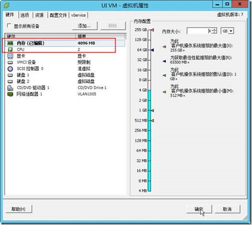Click the memory size slider bar
The image size is (252, 225).
149,111
